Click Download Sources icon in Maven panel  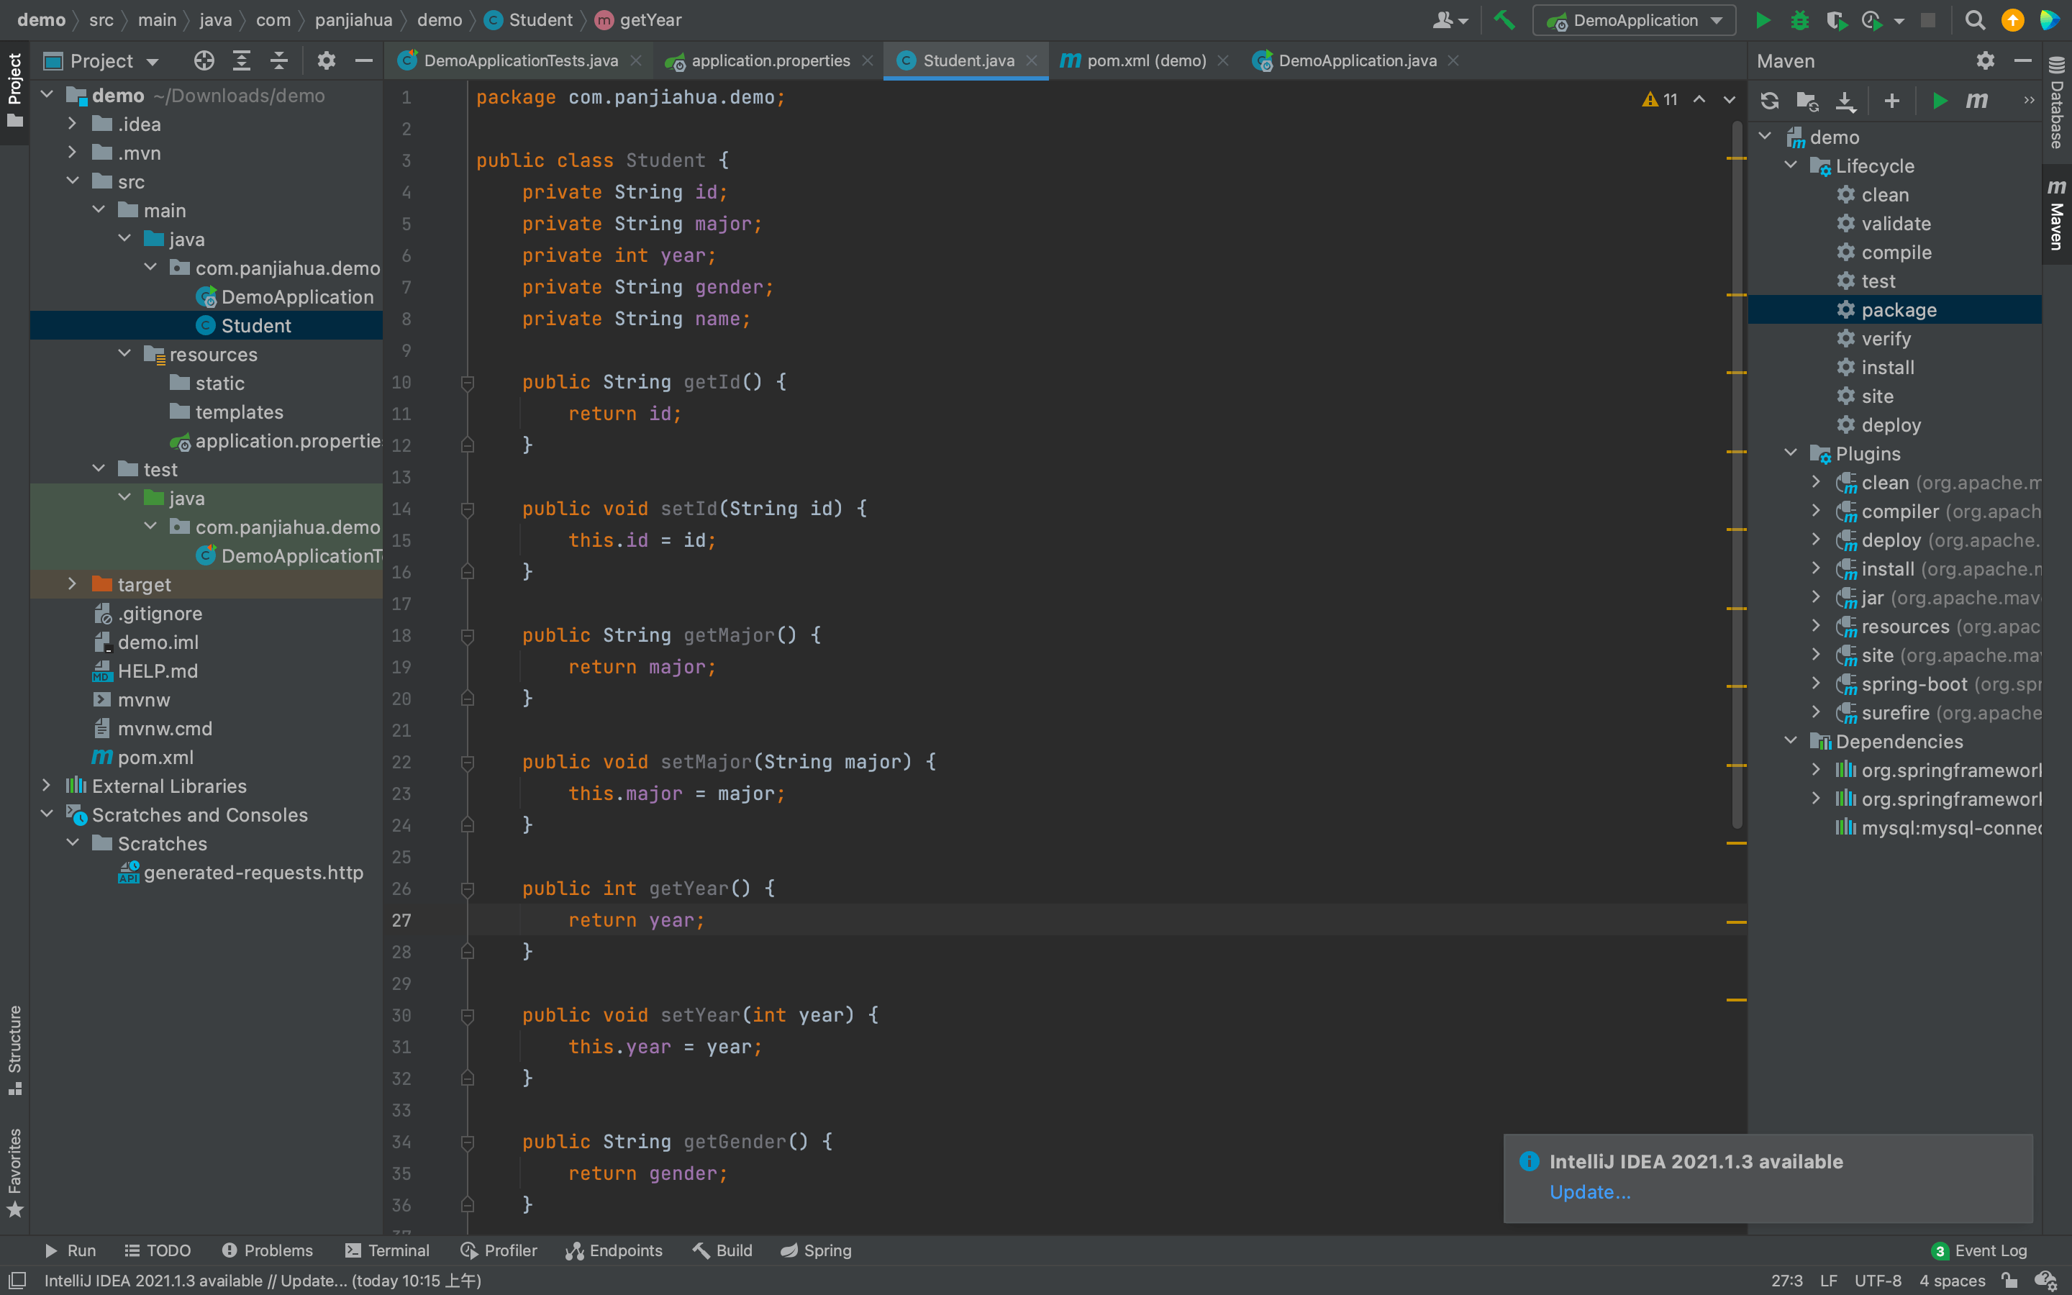[1845, 101]
